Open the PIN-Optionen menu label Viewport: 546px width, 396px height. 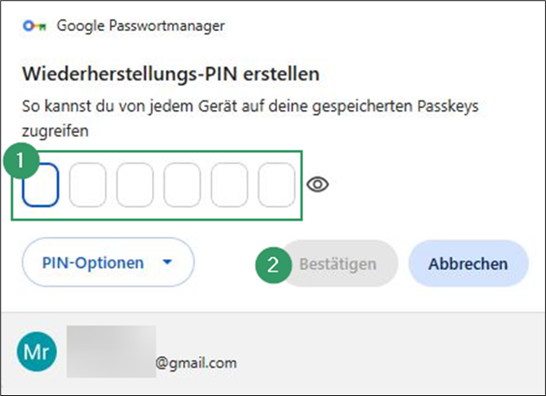(x=92, y=263)
